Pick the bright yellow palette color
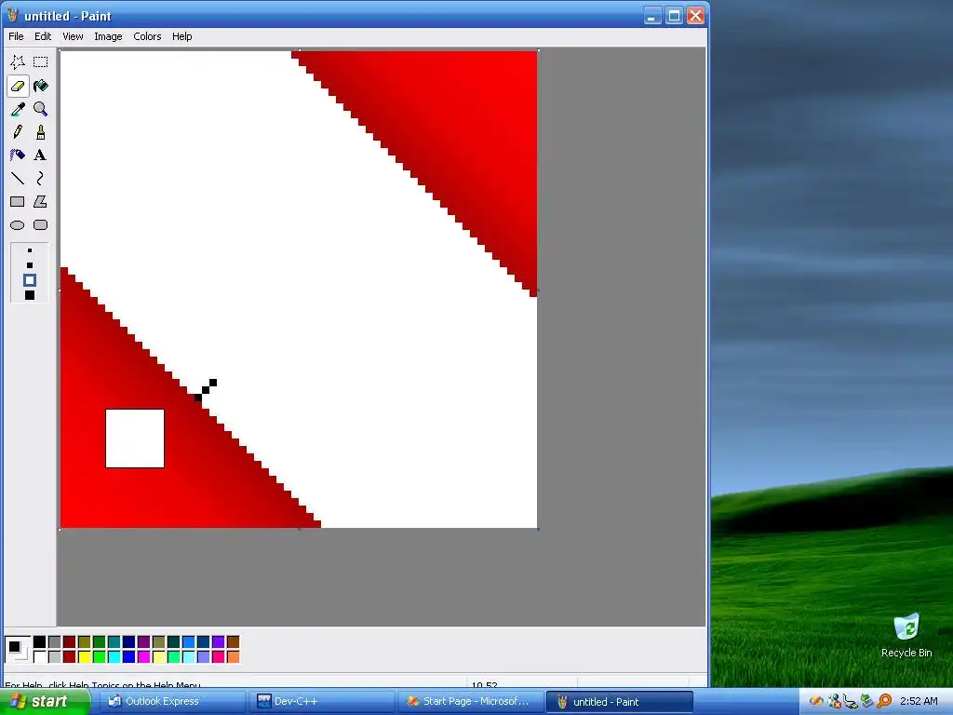 [84, 656]
